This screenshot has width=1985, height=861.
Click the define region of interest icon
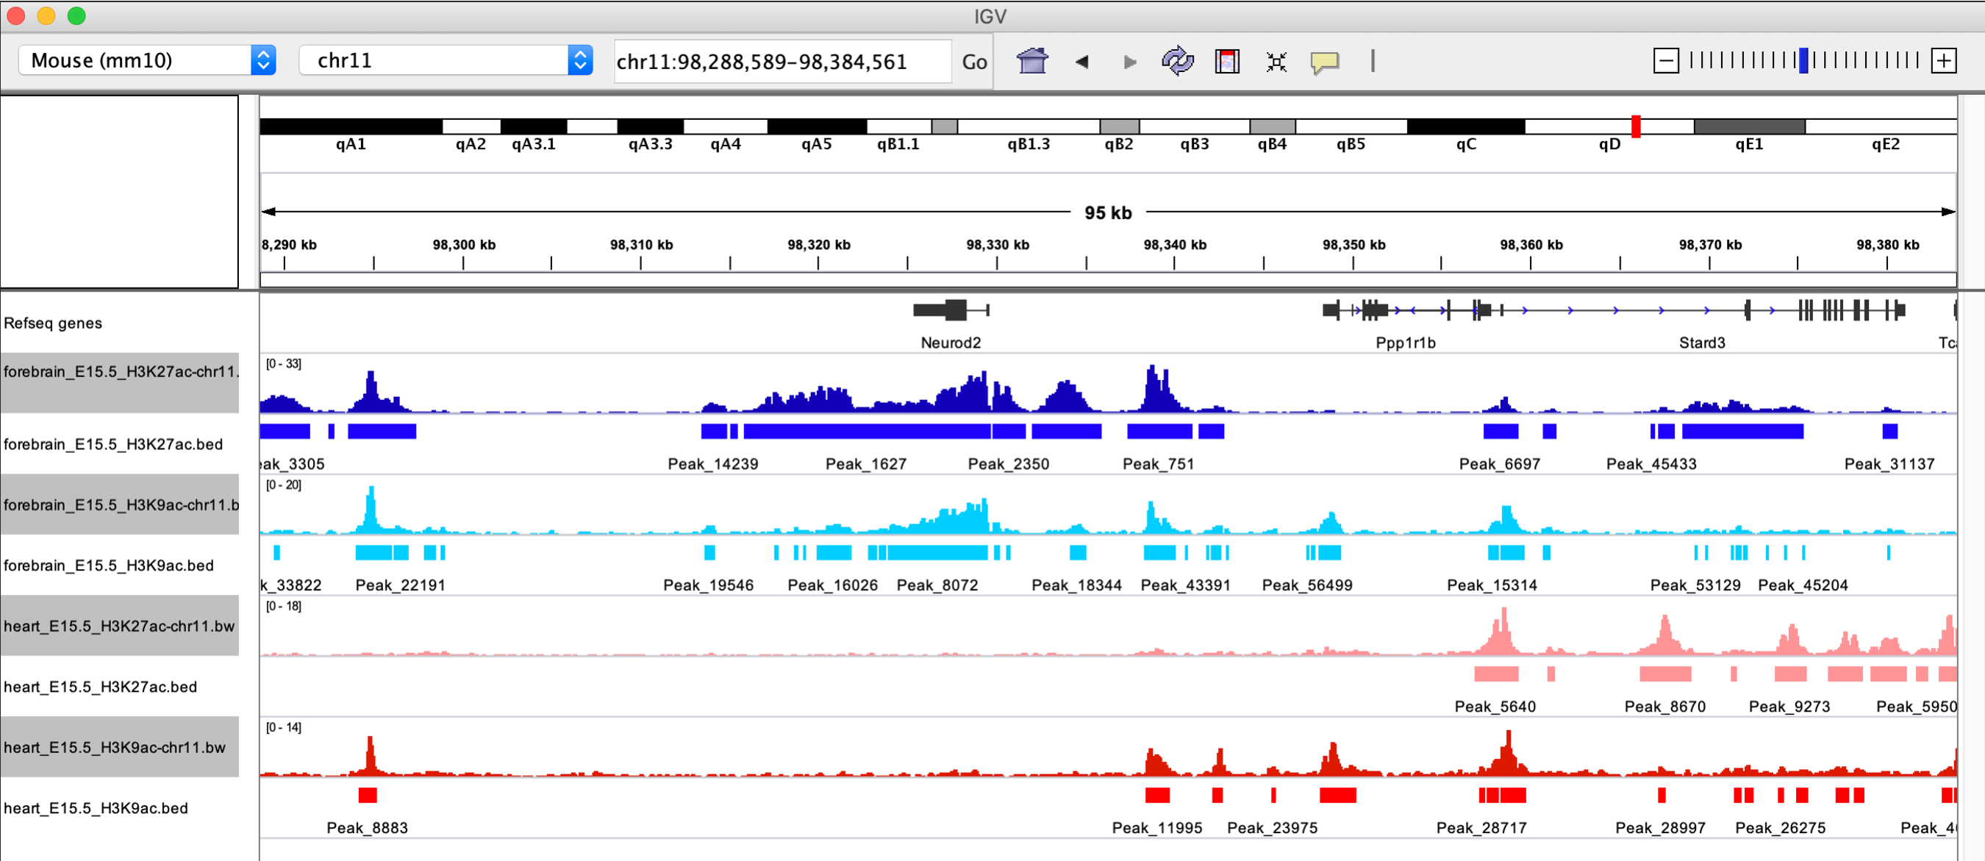[x=1227, y=61]
